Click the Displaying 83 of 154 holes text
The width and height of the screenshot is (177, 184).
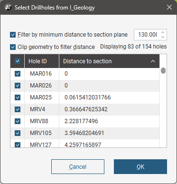pos(133,47)
